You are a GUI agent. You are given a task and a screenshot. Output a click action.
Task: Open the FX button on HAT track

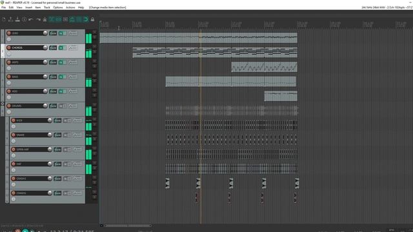point(57,164)
